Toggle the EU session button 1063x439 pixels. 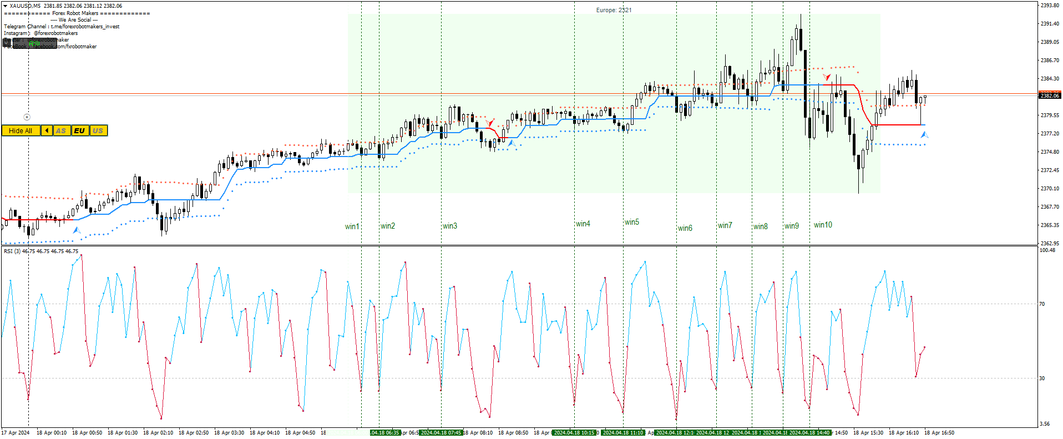79,131
